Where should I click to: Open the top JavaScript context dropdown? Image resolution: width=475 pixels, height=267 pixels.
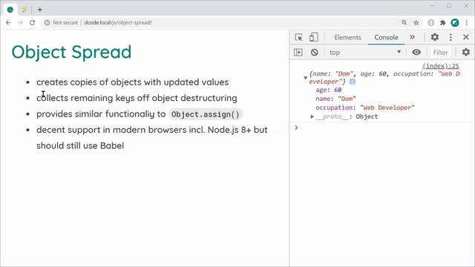364,53
